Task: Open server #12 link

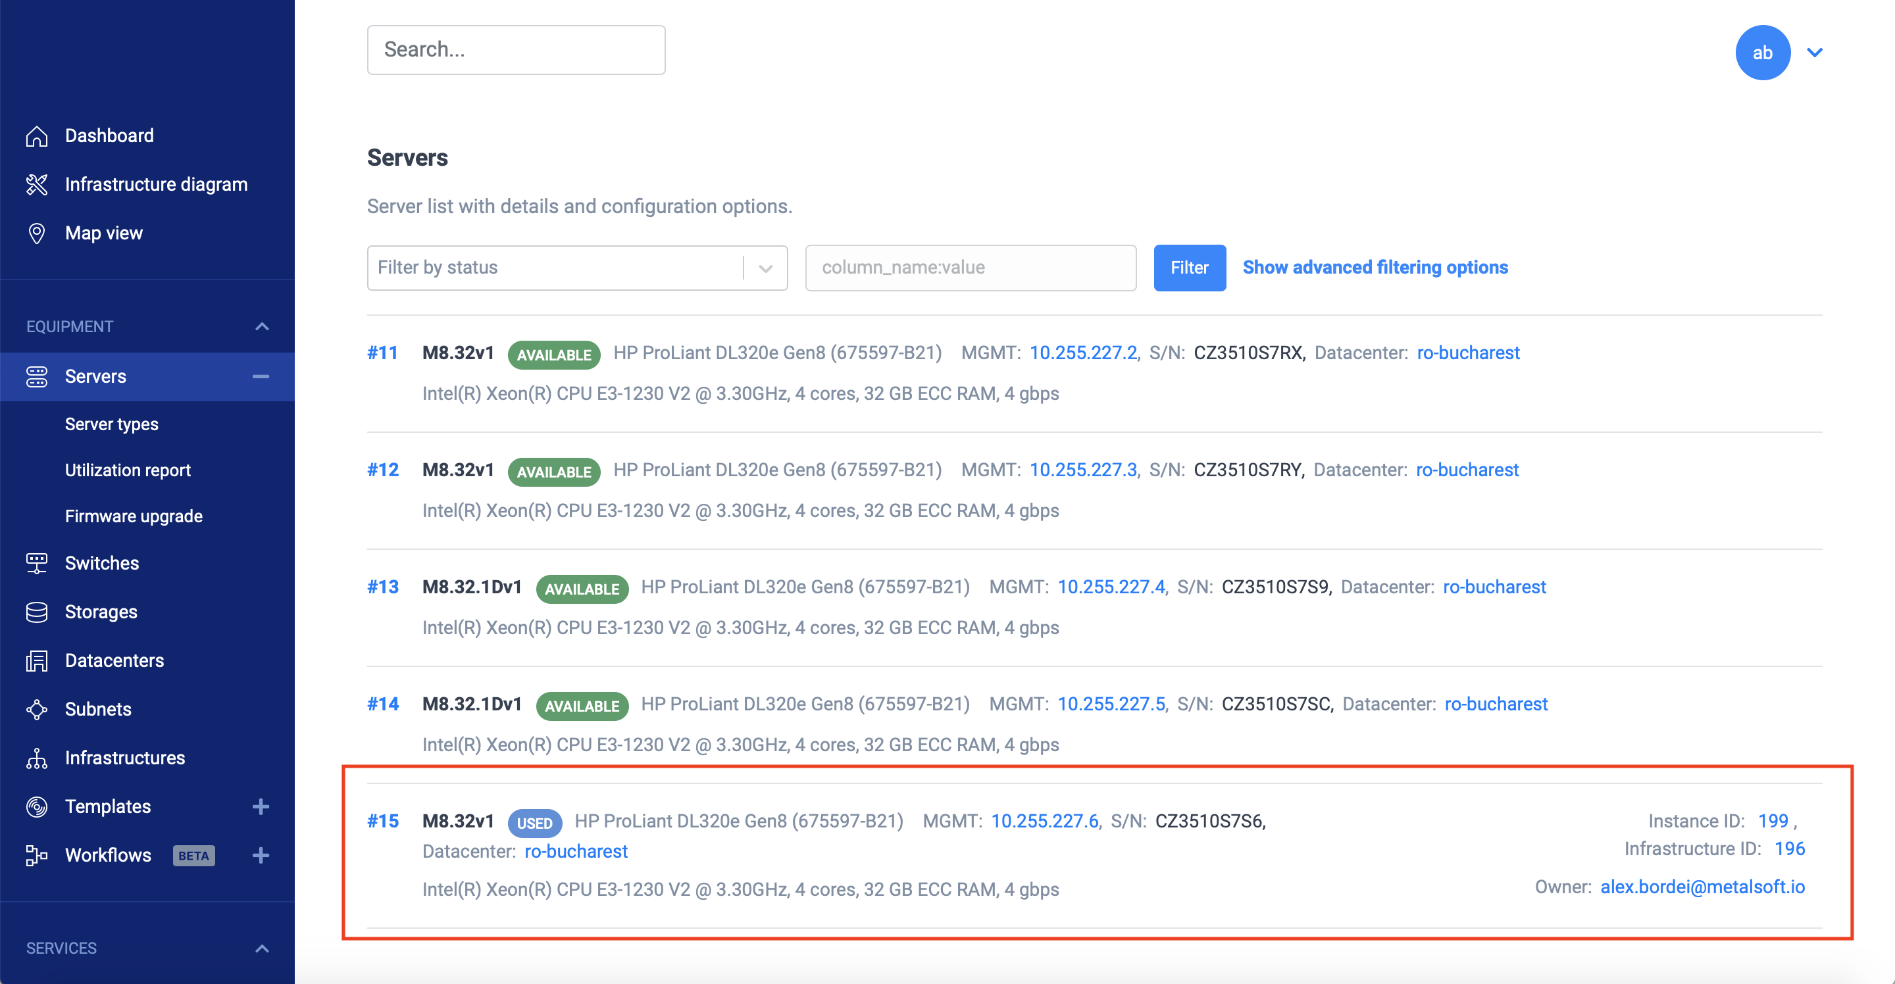Action: point(382,470)
